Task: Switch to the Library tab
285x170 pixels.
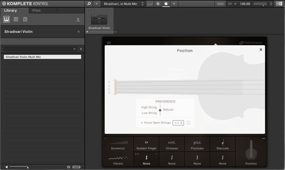Action: click(10, 10)
